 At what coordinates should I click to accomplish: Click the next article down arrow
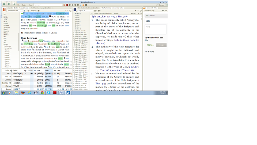coord(138,13)
